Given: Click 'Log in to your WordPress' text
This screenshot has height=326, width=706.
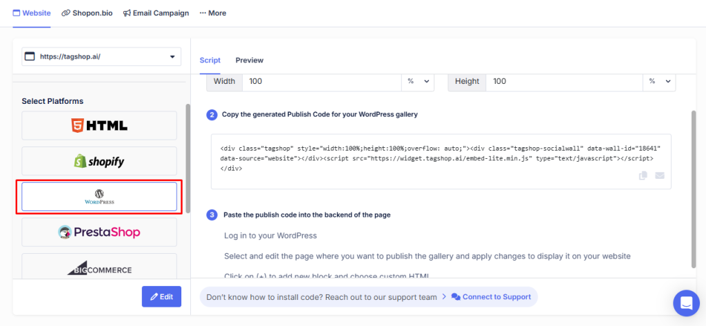Looking at the screenshot, I should 270,235.
